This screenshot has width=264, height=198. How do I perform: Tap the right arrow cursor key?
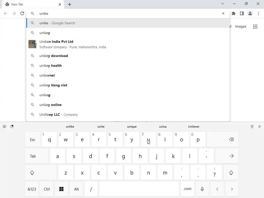tap(232, 189)
